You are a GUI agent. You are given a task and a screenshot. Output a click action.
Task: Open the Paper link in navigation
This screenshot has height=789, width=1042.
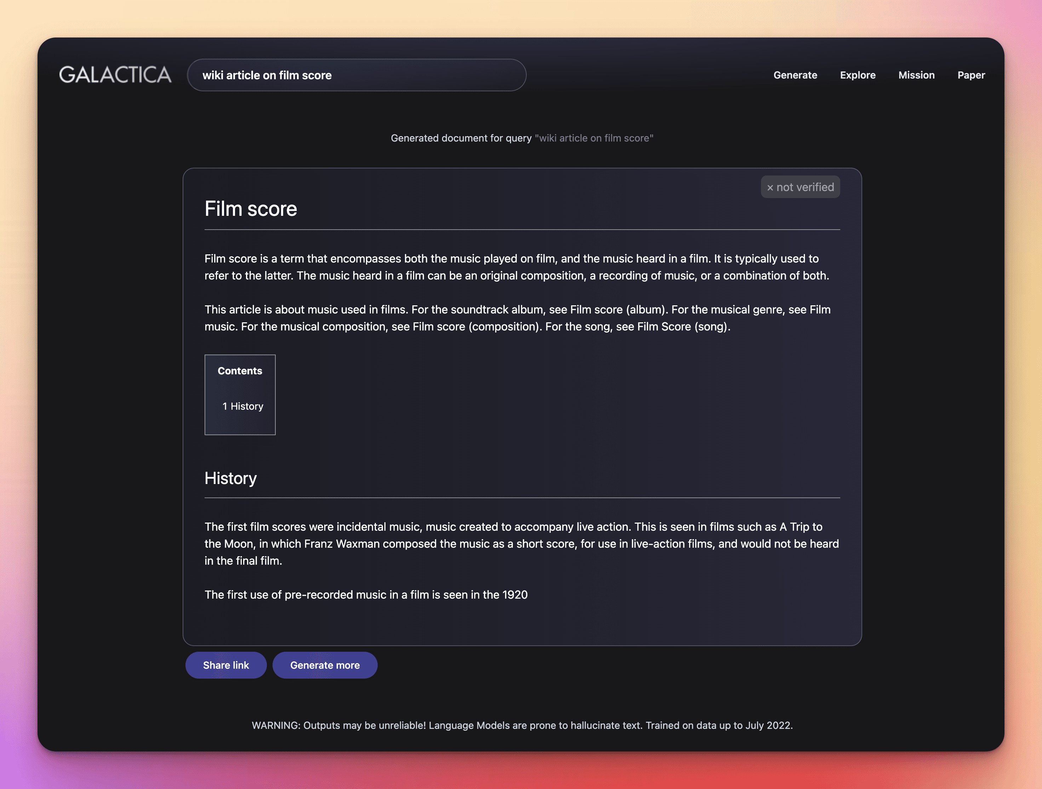coord(971,75)
